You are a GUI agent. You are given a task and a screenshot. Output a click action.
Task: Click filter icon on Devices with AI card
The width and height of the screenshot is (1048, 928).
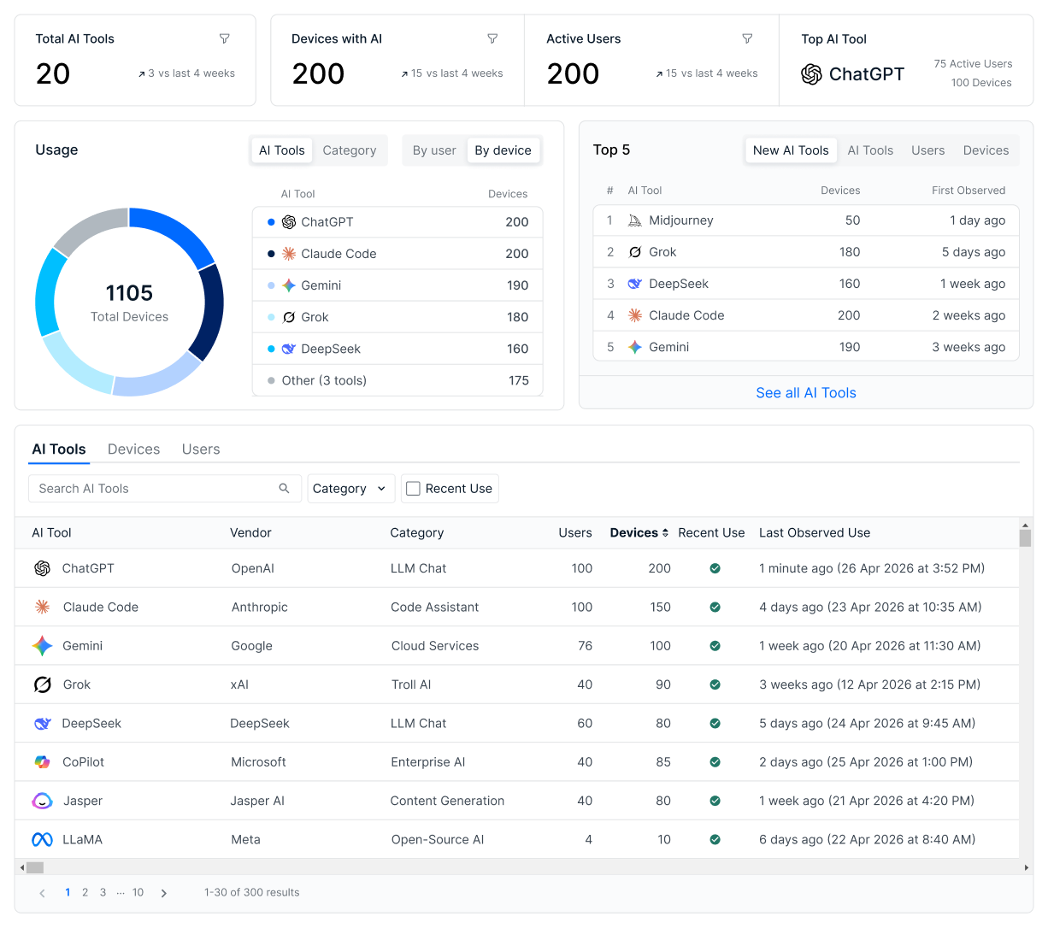492,39
